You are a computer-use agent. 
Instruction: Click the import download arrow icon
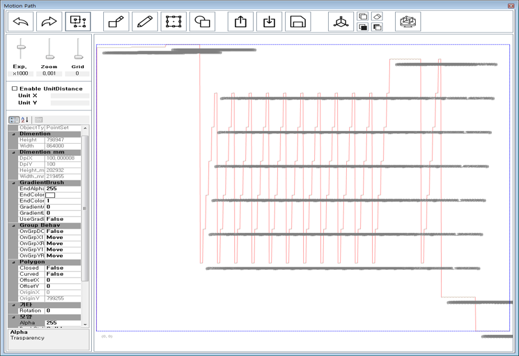269,22
